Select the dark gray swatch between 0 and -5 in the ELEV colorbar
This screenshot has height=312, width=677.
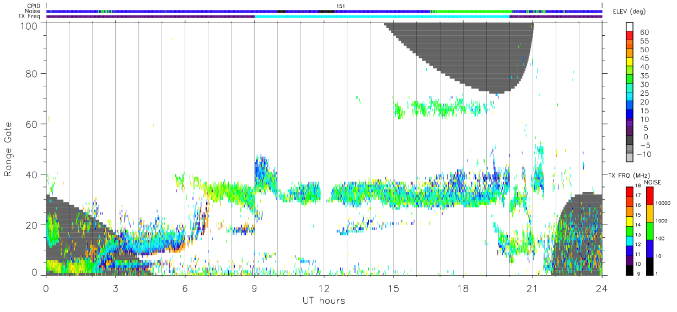click(x=630, y=141)
